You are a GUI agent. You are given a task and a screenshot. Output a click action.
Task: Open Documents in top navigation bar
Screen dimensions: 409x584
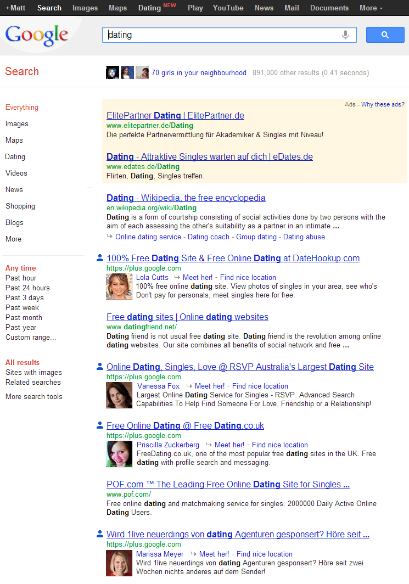pos(329,8)
